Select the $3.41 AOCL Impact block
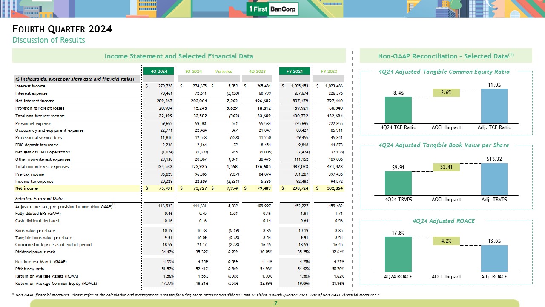545x307 pixels. point(446,167)
